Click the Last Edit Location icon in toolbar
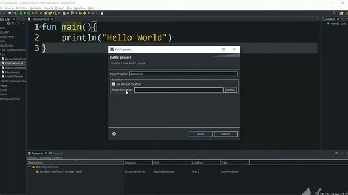 tap(80, 13)
